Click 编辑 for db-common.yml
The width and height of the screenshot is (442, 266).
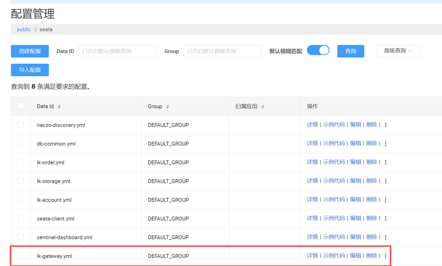point(355,143)
